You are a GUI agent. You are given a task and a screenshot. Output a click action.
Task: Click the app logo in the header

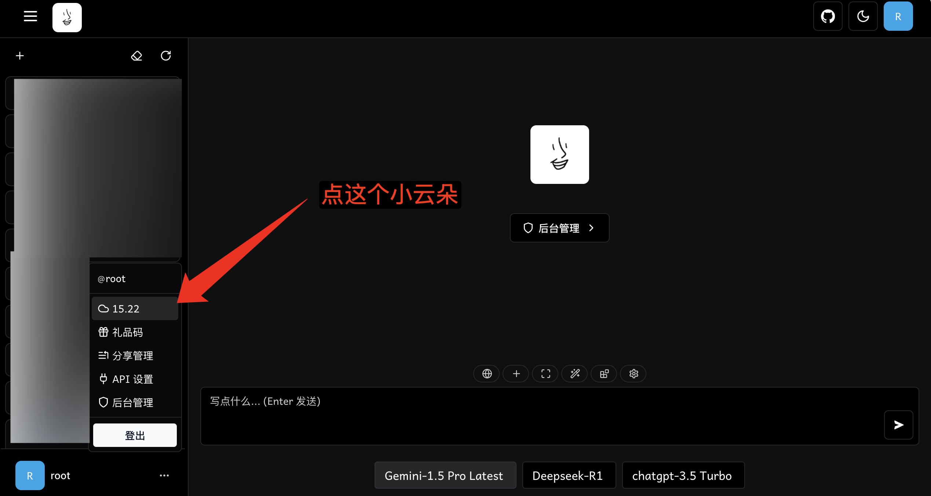pos(67,18)
